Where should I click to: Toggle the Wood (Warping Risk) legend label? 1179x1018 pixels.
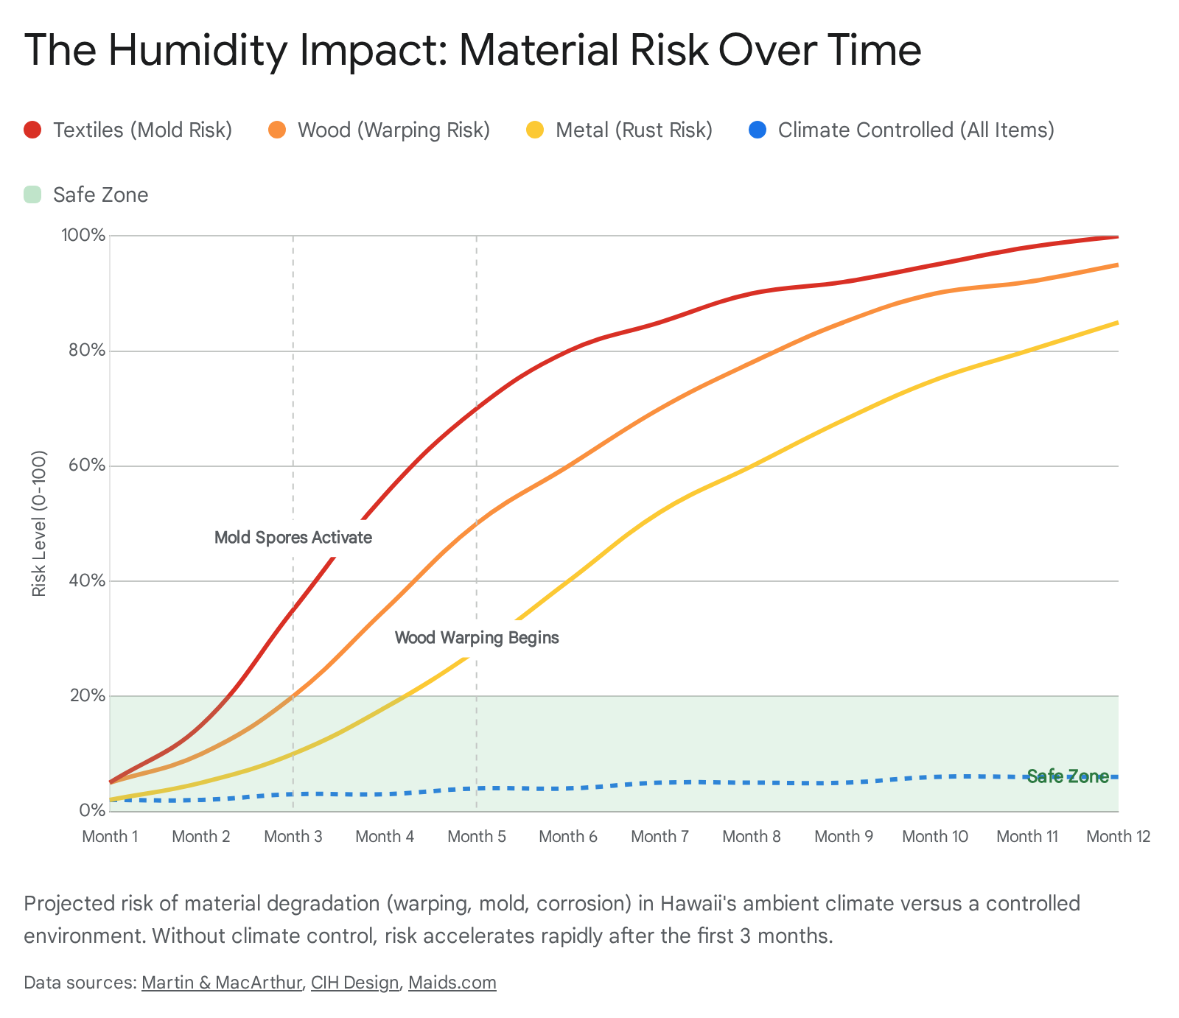tap(393, 130)
